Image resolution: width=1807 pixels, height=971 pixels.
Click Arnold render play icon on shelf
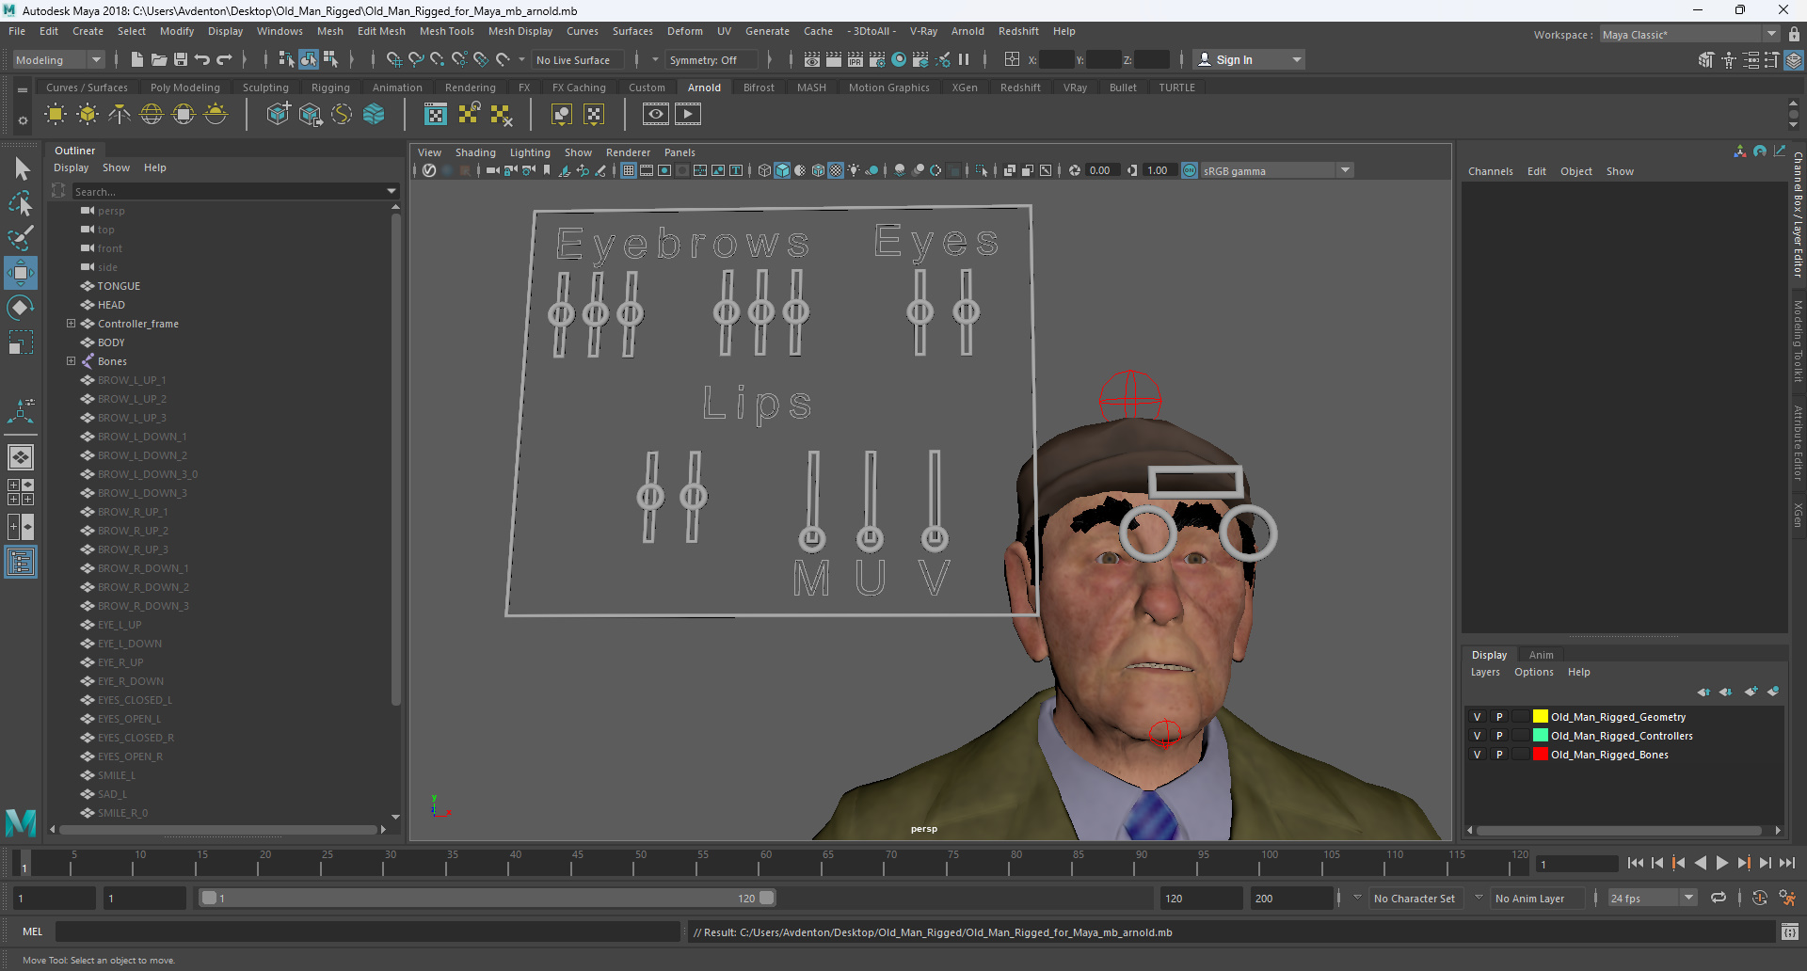[x=688, y=115]
